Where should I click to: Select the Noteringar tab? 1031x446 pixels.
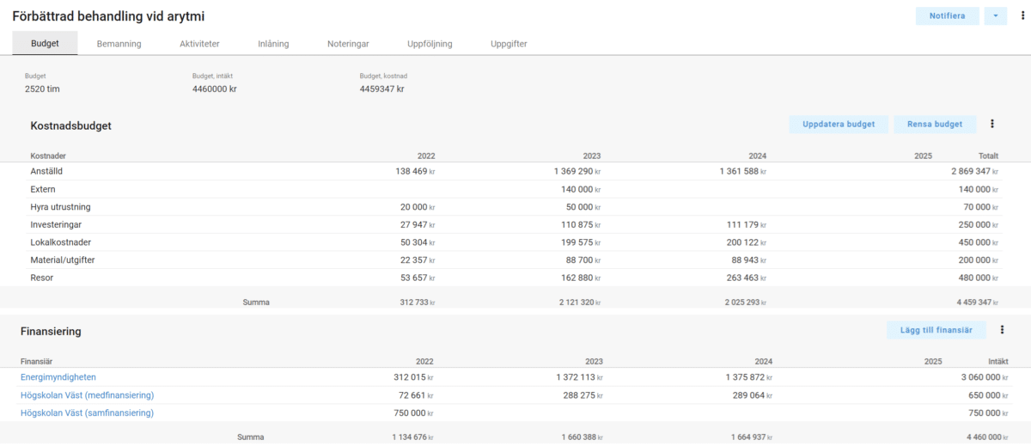348,44
